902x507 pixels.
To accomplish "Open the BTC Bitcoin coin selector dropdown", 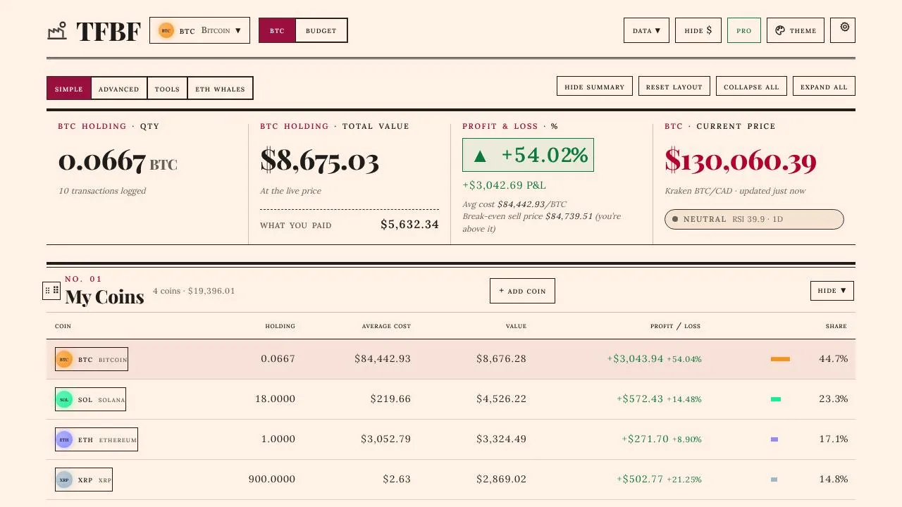I will click(199, 30).
